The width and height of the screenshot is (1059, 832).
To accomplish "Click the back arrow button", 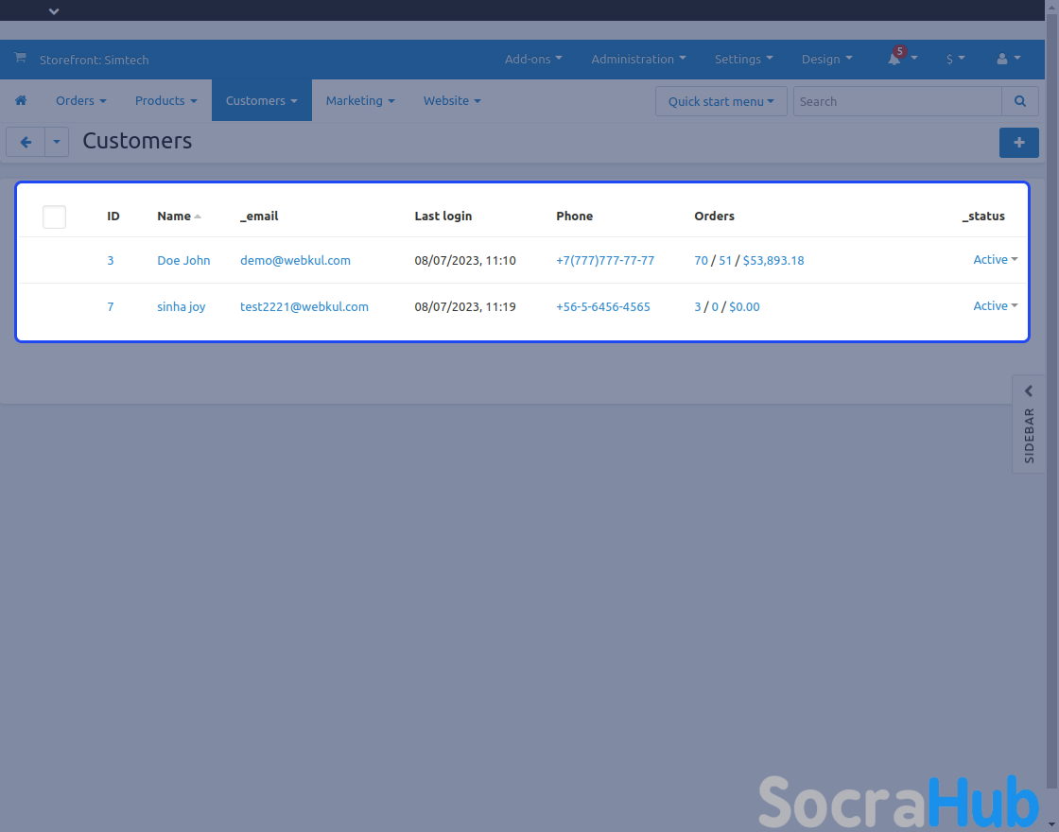I will tap(26, 142).
